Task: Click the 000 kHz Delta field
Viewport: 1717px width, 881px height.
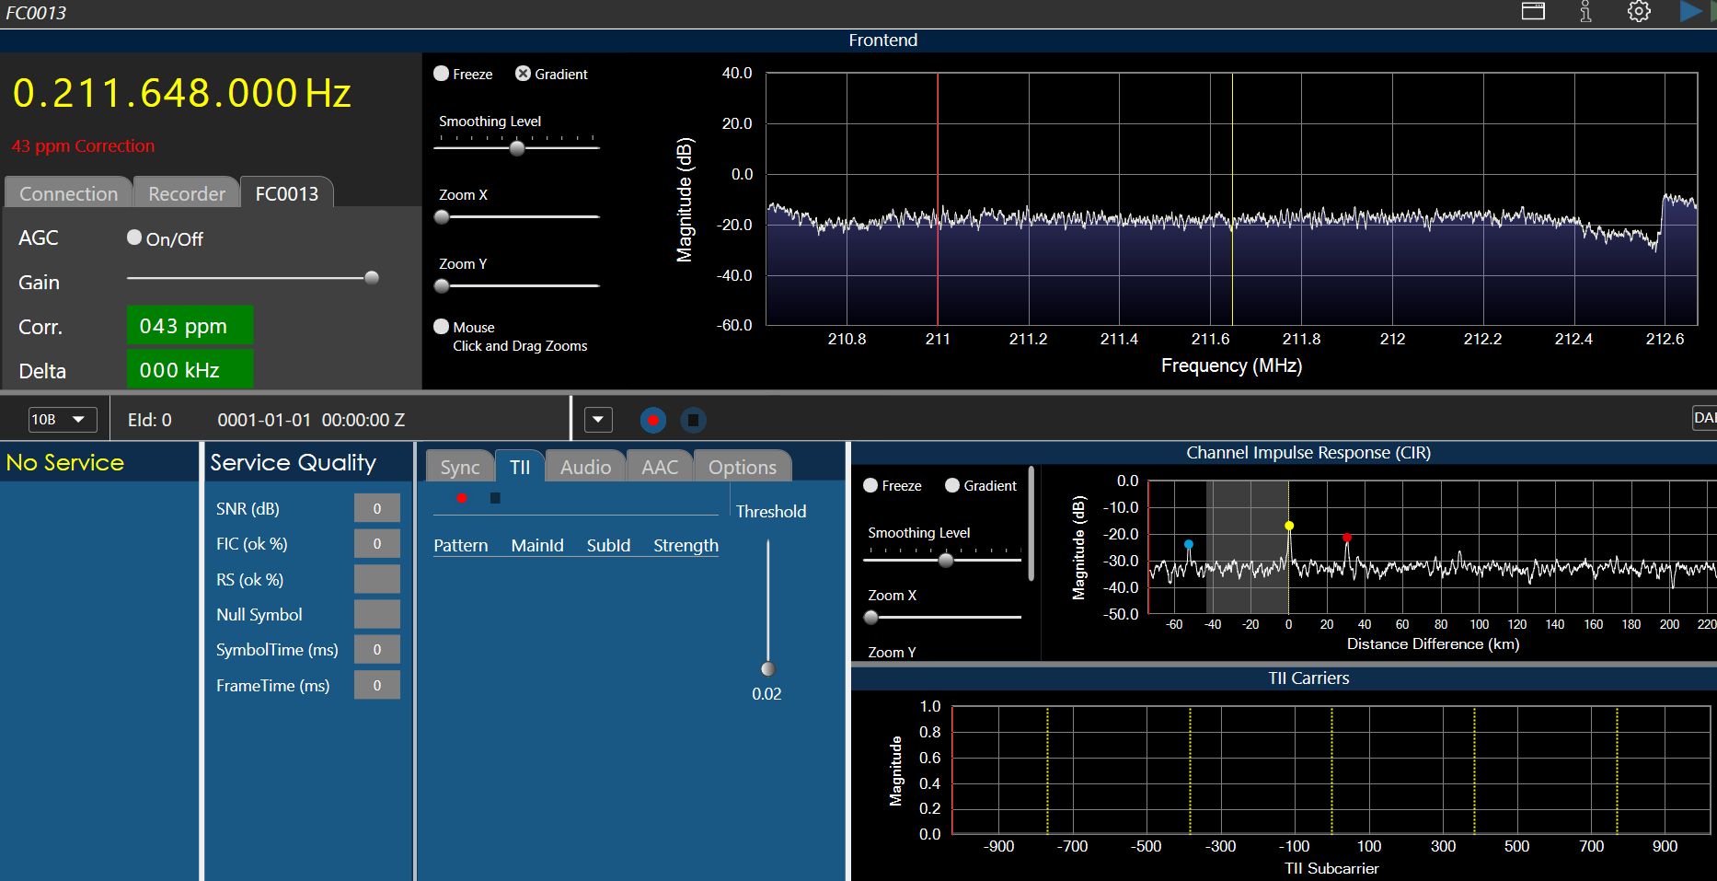Action: tap(189, 370)
